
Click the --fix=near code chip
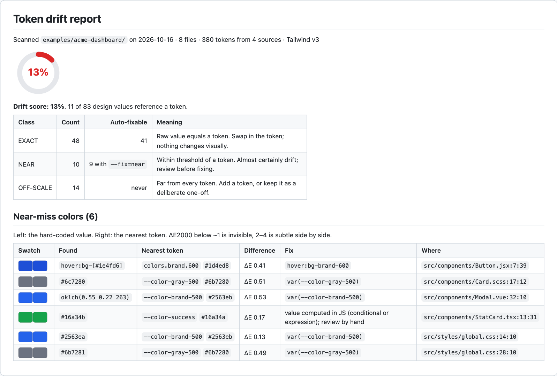pyautogui.click(x=128, y=164)
